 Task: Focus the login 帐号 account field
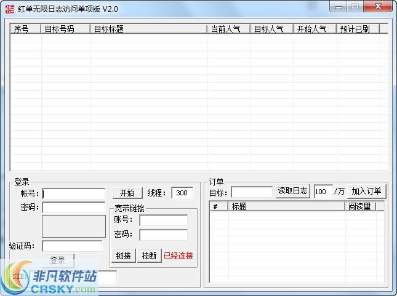point(74,193)
